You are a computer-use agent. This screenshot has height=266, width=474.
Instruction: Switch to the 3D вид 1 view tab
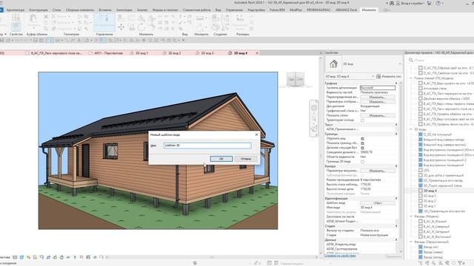pos(141,53)
